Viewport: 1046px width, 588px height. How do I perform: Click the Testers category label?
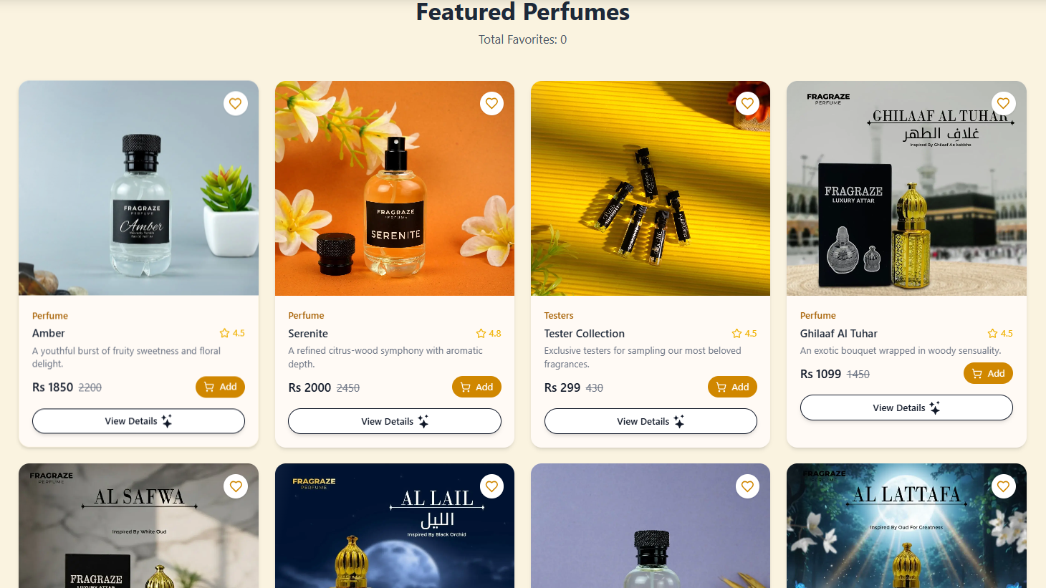pos(559,316)
